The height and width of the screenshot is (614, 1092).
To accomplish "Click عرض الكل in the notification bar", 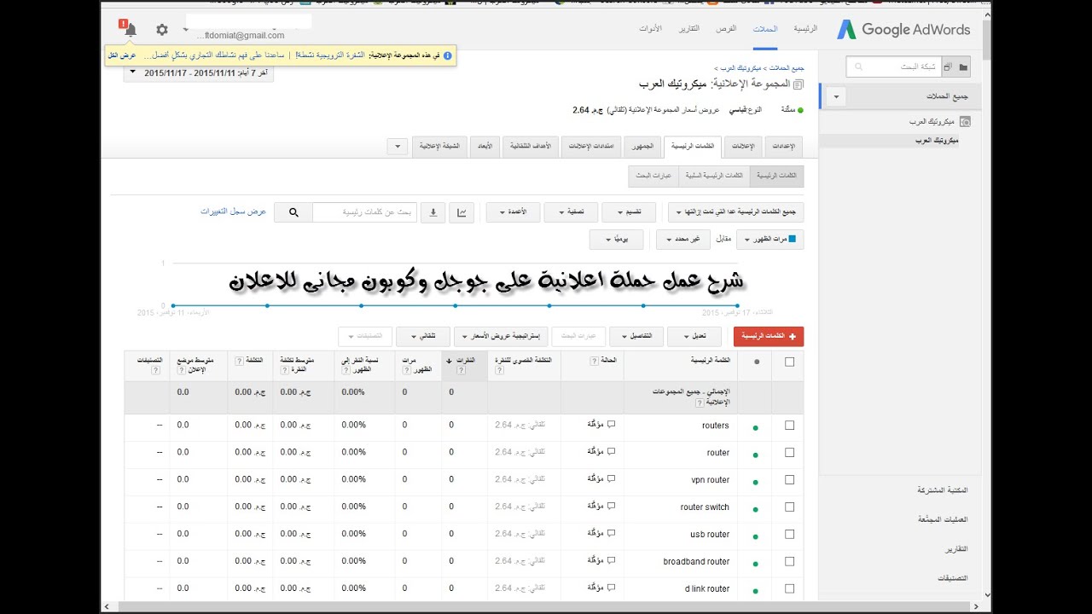I will click(122, 55).
